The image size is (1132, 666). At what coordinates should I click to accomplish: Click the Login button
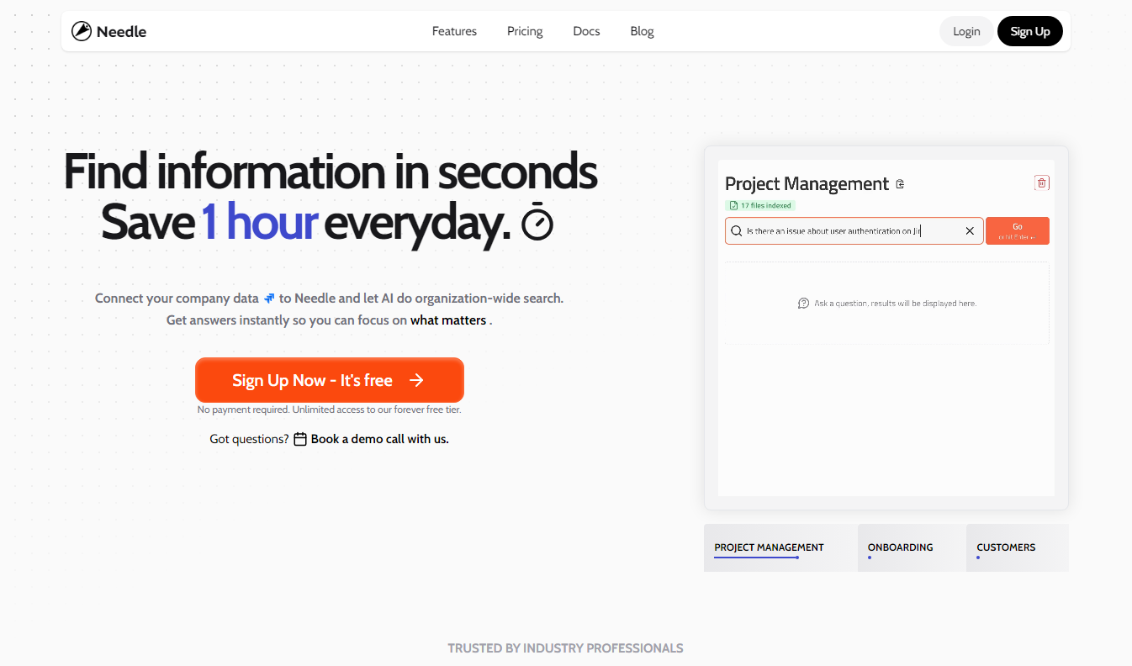tap(966, 31)
